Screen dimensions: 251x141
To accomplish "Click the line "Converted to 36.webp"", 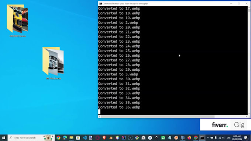I will 119,107.
